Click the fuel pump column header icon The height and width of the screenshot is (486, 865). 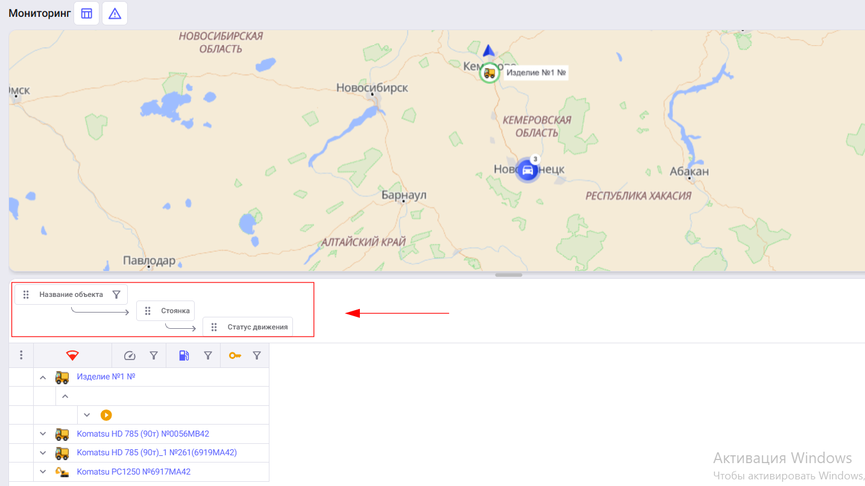[x=184, y=355]
